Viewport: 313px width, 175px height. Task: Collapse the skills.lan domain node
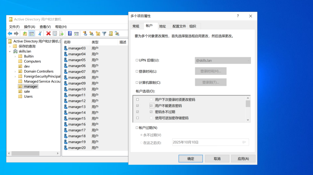coord(10,51)
